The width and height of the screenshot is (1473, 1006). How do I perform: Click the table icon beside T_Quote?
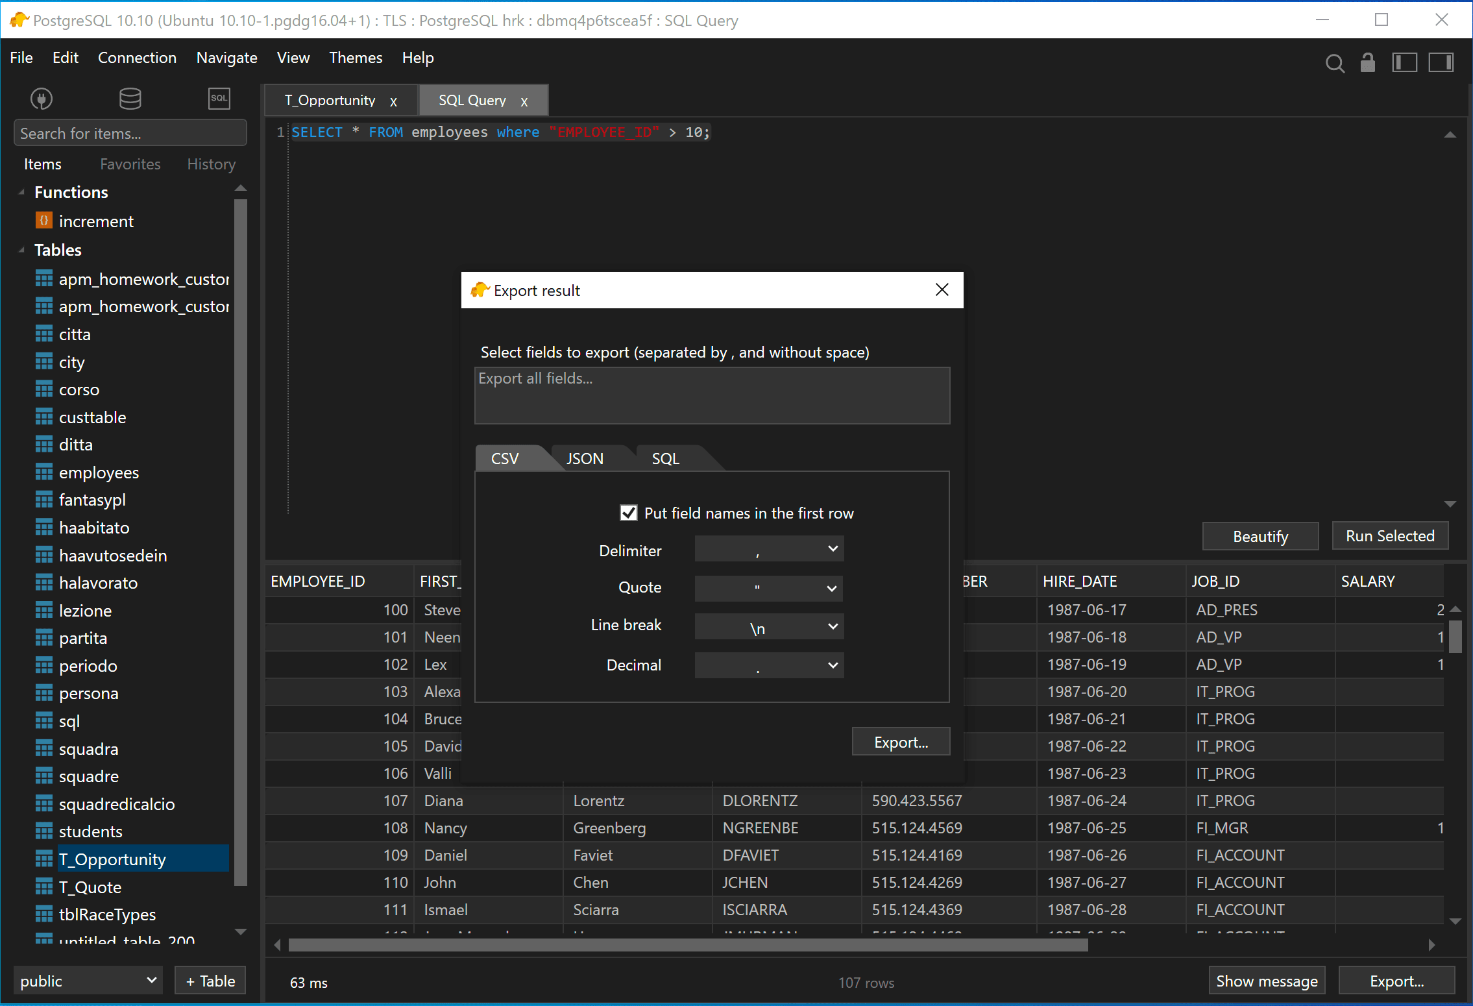[43, 887]
